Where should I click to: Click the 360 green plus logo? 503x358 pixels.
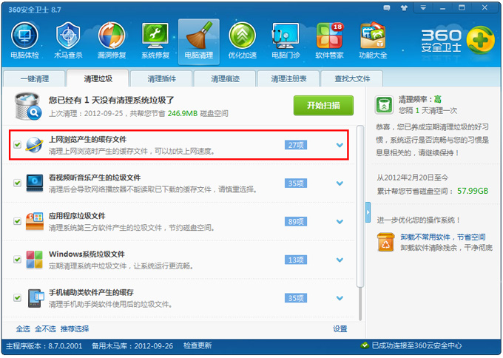coord(480,40)
